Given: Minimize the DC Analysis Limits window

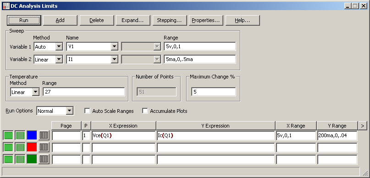Looking at the screenshot, I should (348, 6).
